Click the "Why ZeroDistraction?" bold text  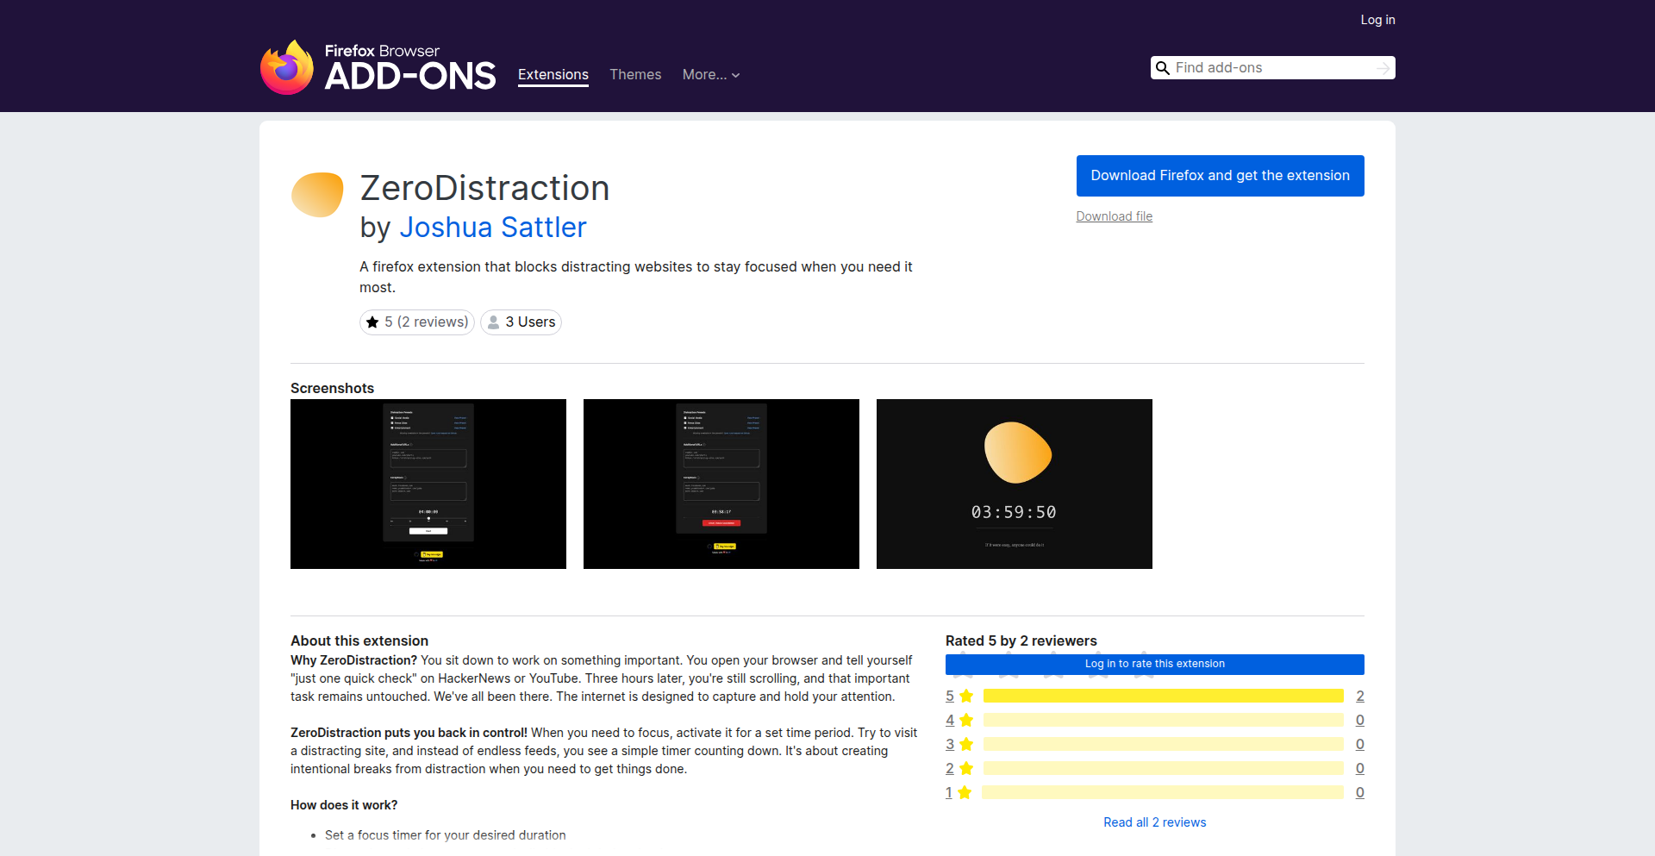pyautogui.click(x=353, y=660)
